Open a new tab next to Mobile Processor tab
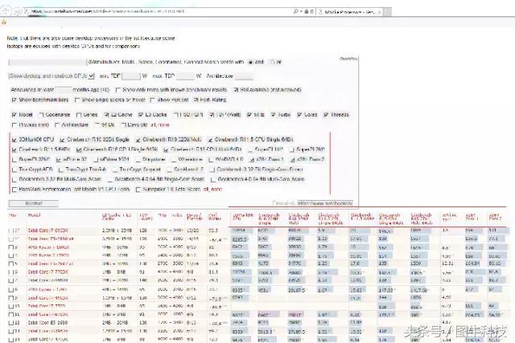Screen dimensions: 515x343 (388, 12)
